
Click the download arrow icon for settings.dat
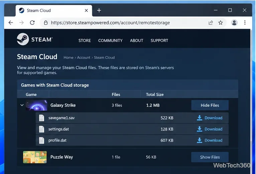[x=199, y=129]
